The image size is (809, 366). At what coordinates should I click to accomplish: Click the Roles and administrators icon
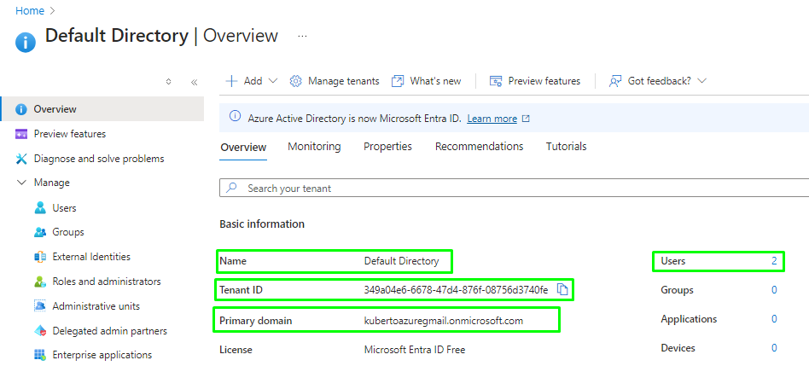(40, 282)
